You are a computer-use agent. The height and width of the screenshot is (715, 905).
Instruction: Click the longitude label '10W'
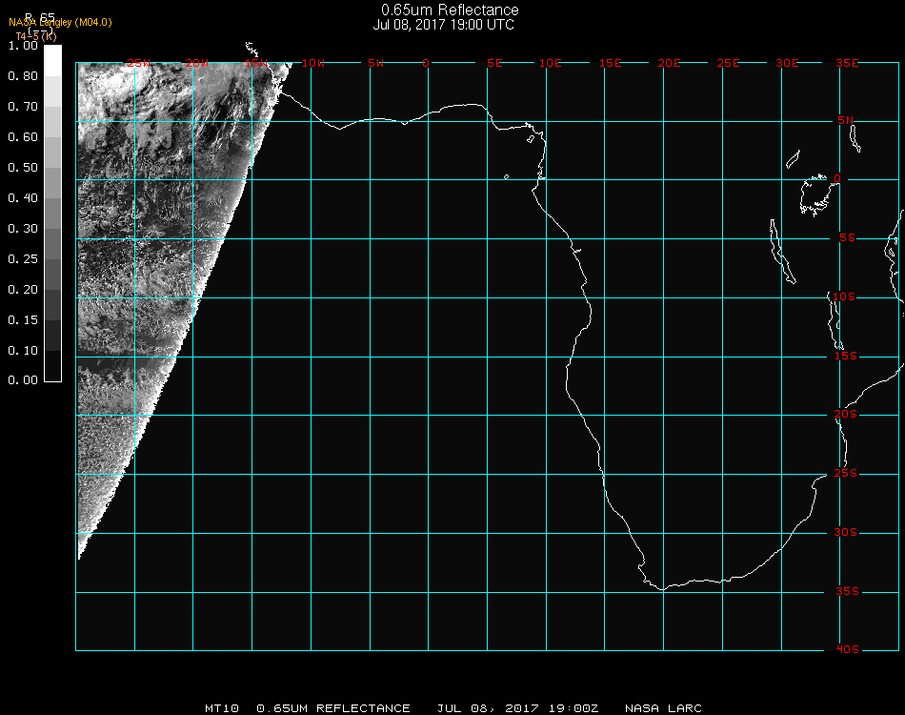pyautogui.click(x=313, y=64)
